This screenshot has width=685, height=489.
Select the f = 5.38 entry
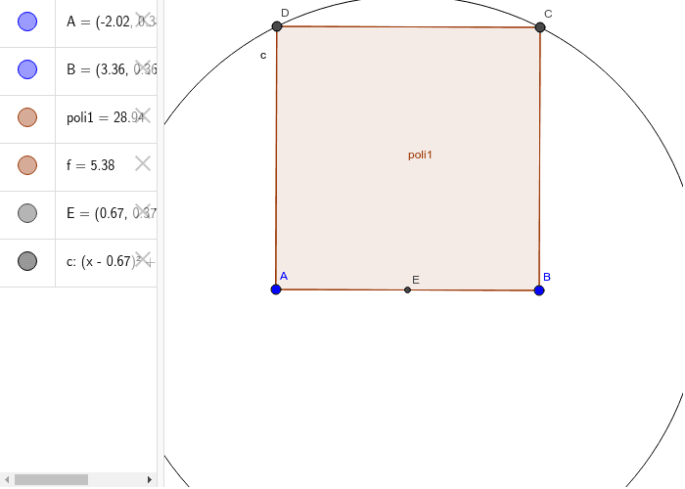pos(106,165)
